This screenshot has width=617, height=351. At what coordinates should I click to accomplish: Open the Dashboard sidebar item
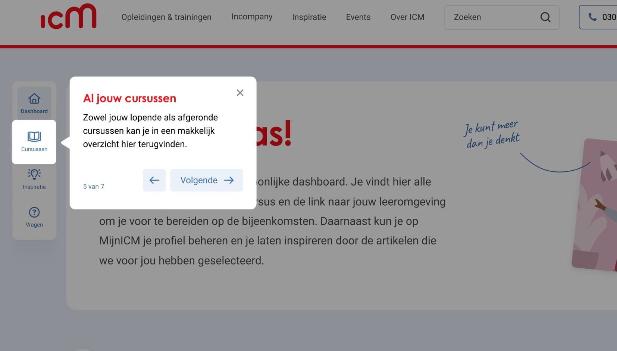34,103
